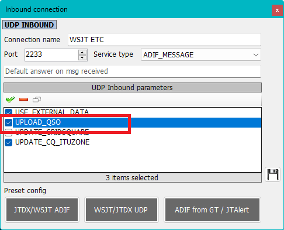The image size is (284, 230).
Task: Click the UDP INBOUND label tab
Action: (29, 25)
